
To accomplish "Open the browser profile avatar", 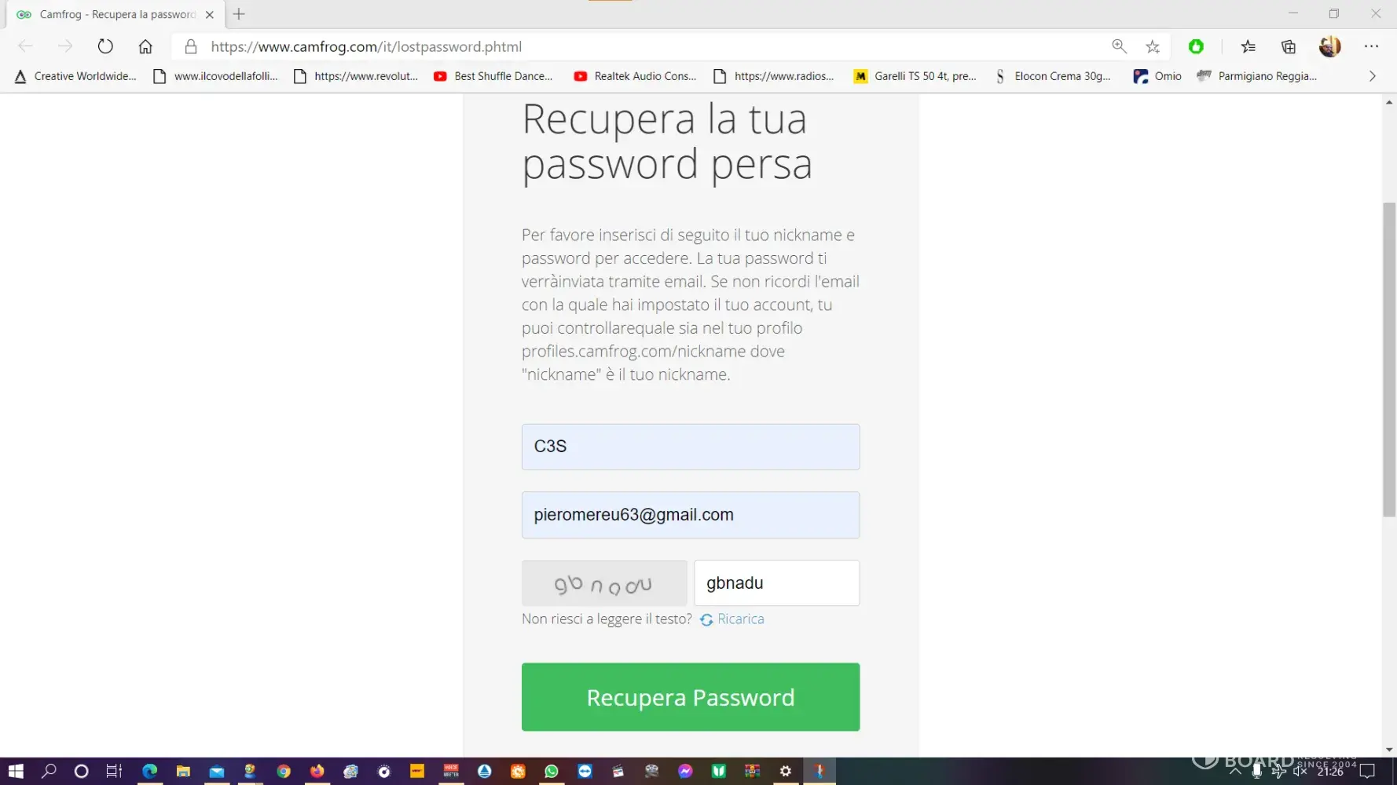I will pos(1329,46).
